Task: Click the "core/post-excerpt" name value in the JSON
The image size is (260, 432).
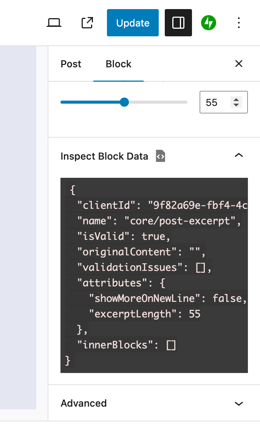Action: click(x=180, y=221)
